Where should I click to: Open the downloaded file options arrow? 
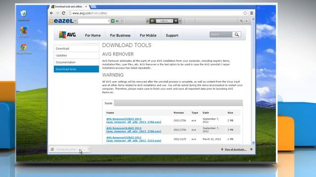[x=89, y=149]
